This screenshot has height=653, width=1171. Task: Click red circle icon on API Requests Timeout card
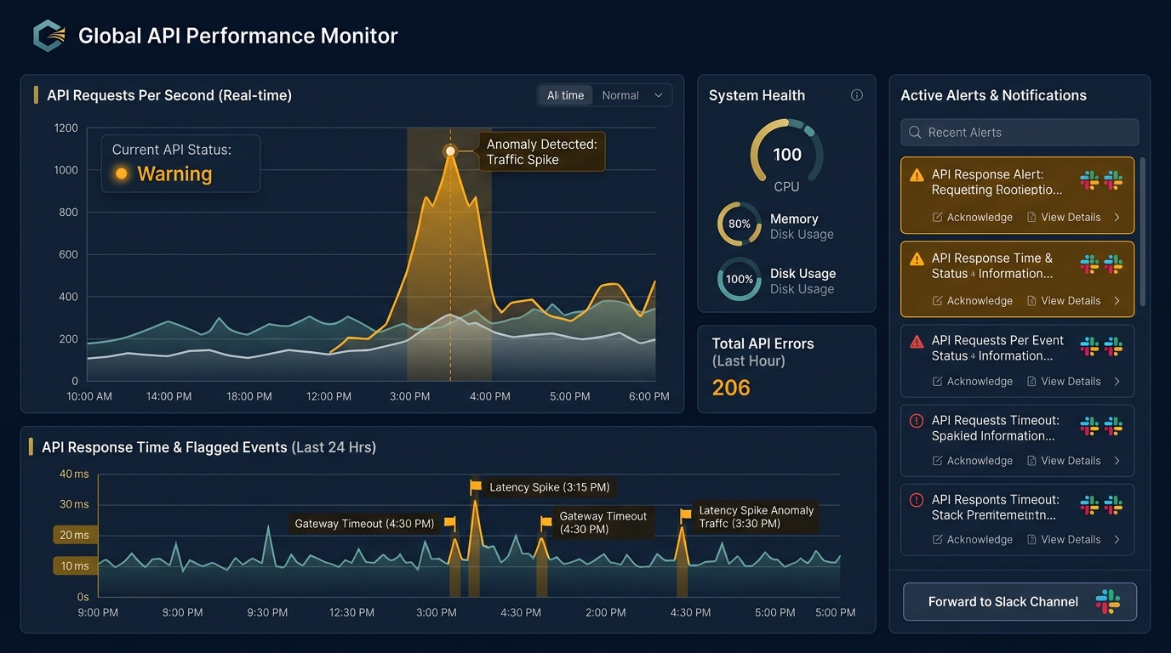click(x=917, y=421)
